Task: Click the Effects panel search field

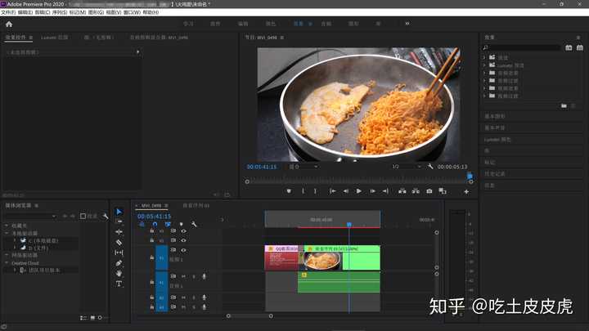Action: 522,47
